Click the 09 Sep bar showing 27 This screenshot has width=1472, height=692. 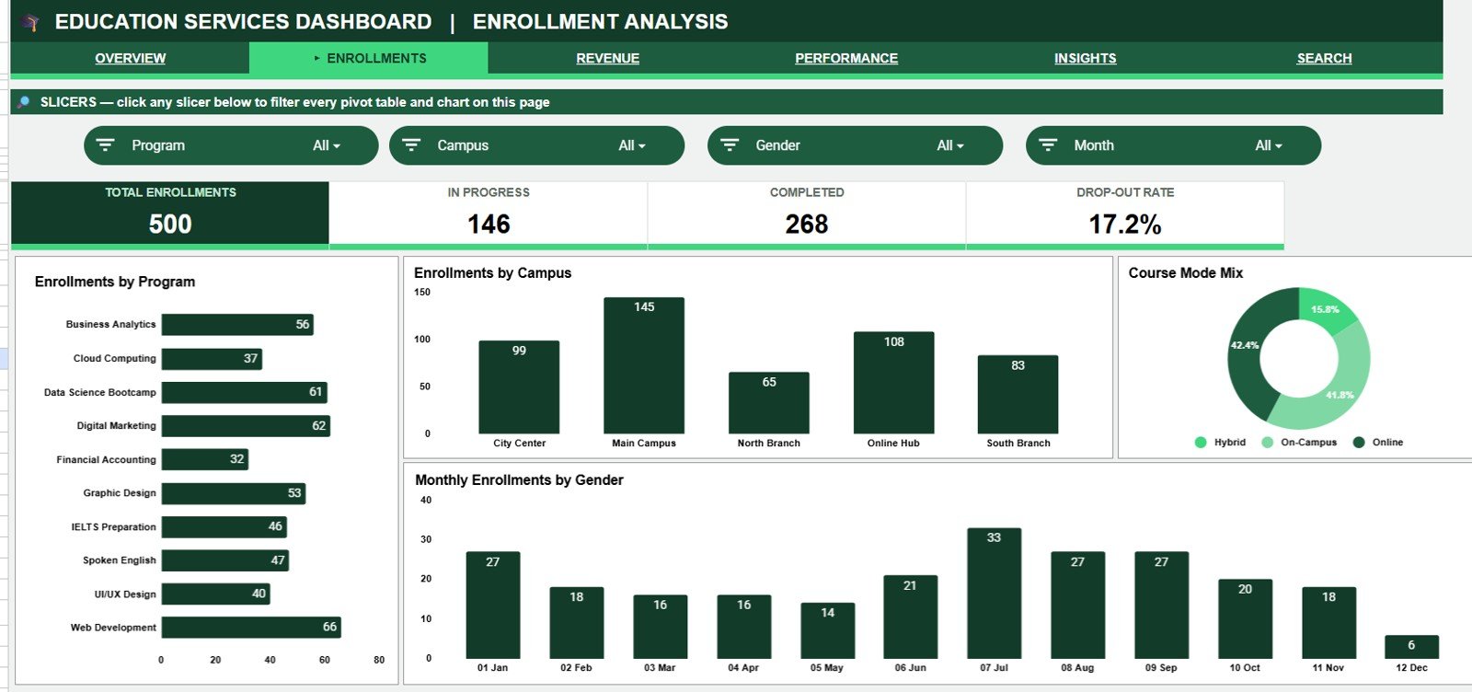(1162, 605)
